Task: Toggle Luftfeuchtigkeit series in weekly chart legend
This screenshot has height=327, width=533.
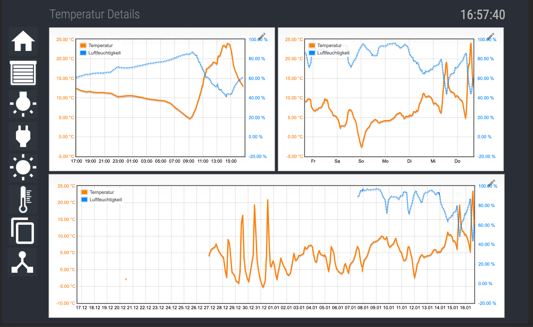Action: pos(333,53)
